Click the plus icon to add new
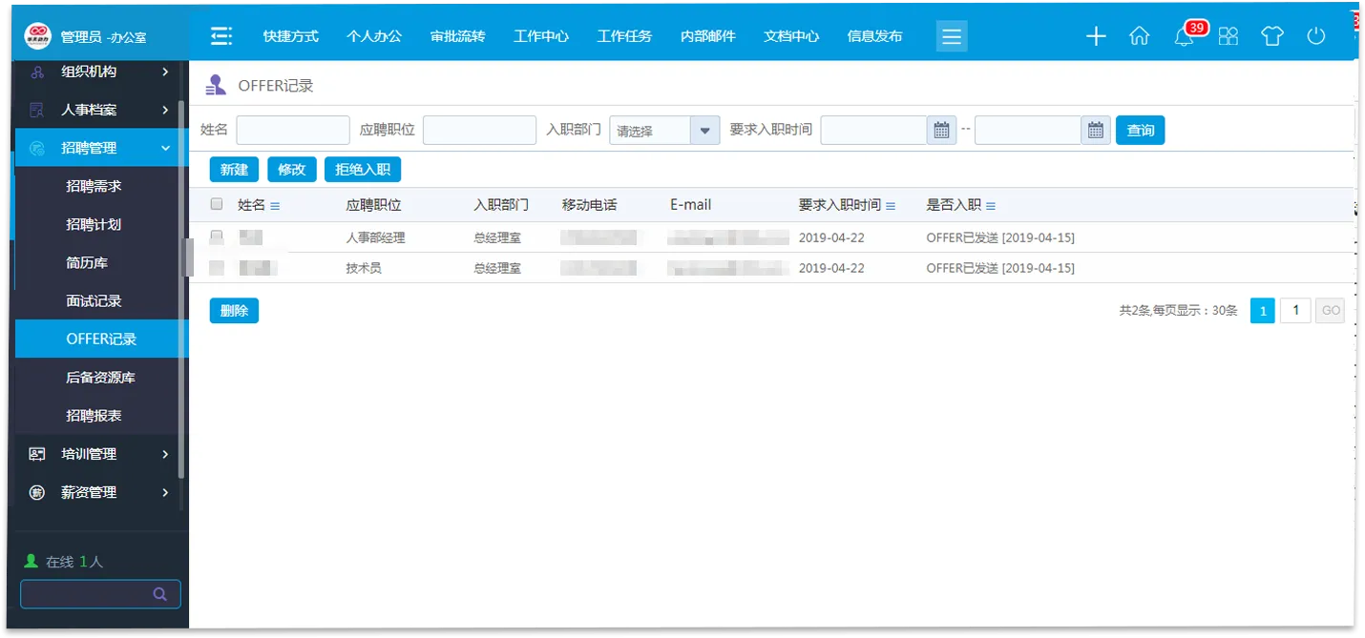The height and width of the screenshot is (638, 1365). (x=1095, y=35)
